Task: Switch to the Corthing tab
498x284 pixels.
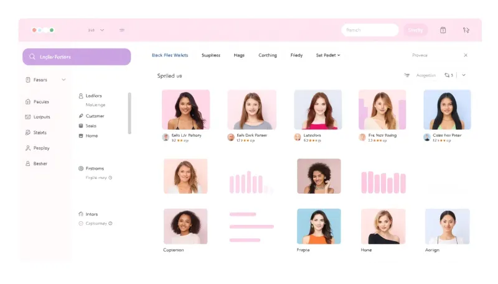Action: 268,55
